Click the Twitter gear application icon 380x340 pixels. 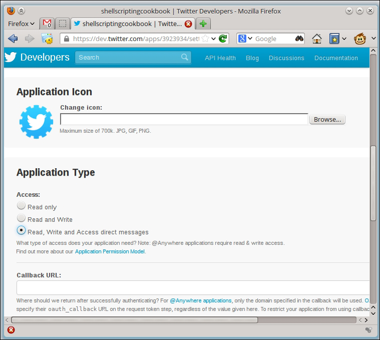[x=37, y=122]
